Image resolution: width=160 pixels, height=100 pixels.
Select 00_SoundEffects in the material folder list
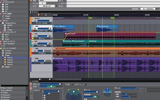[x=6, y=90]
